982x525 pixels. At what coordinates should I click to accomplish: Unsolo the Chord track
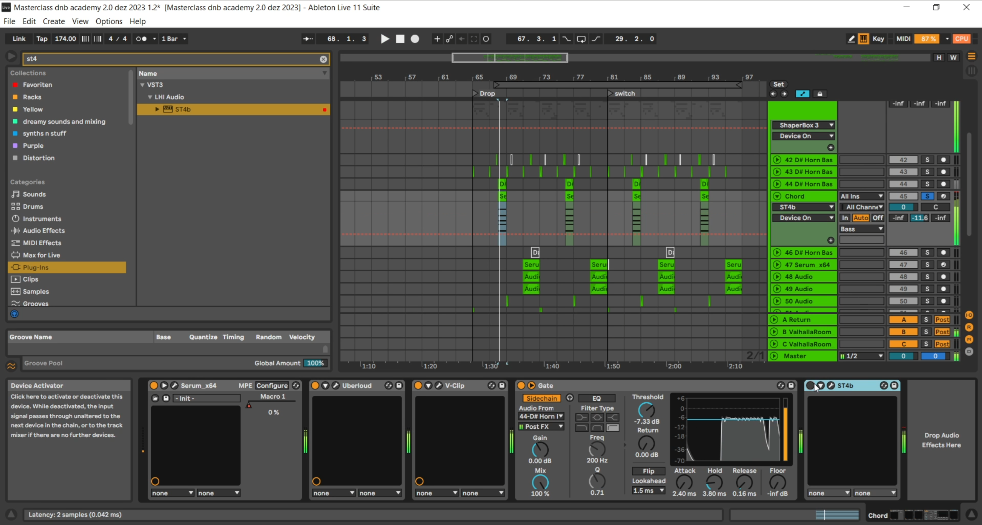[927, 196]
